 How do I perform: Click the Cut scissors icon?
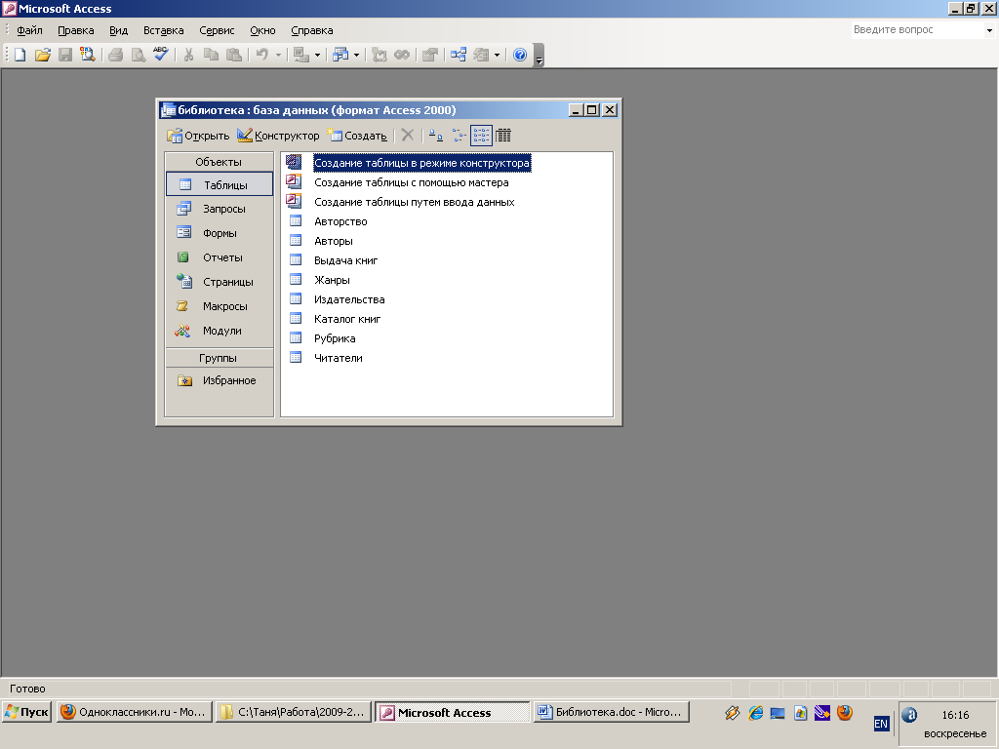click(188, 55)
